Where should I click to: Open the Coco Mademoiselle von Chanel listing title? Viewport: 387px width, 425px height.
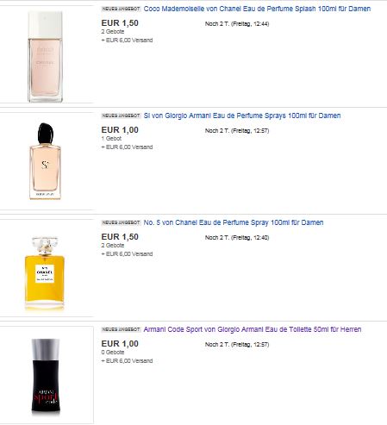[x=257, y=9]
